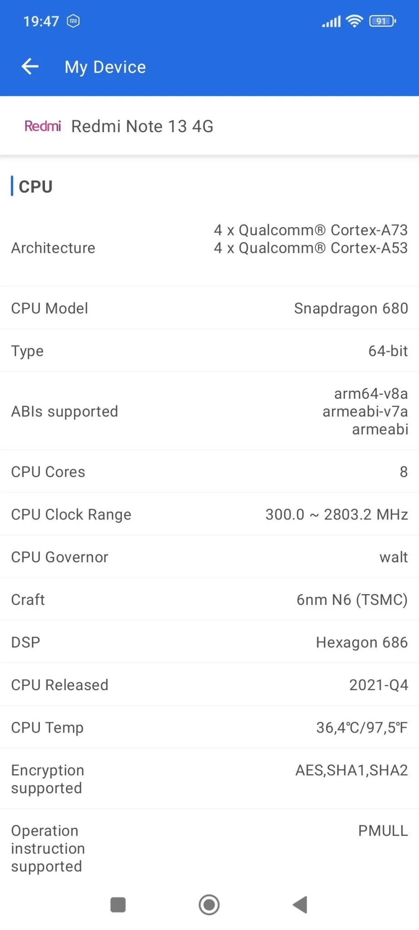This screenshot has width=419, height=930.
Task: Tap the Wi-Fi status icon
Action: click(354, 21)
